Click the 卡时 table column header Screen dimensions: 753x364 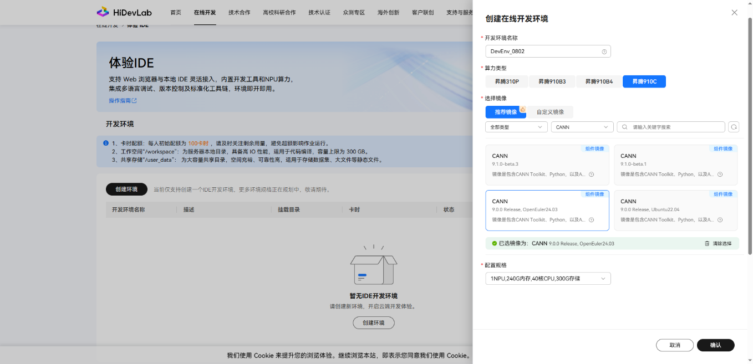[354, 209]
